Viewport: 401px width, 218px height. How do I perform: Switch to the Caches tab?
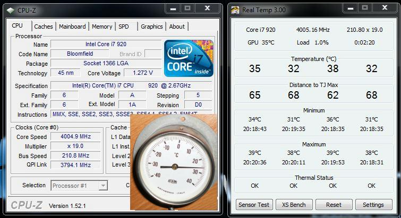[x=43, y=27]
